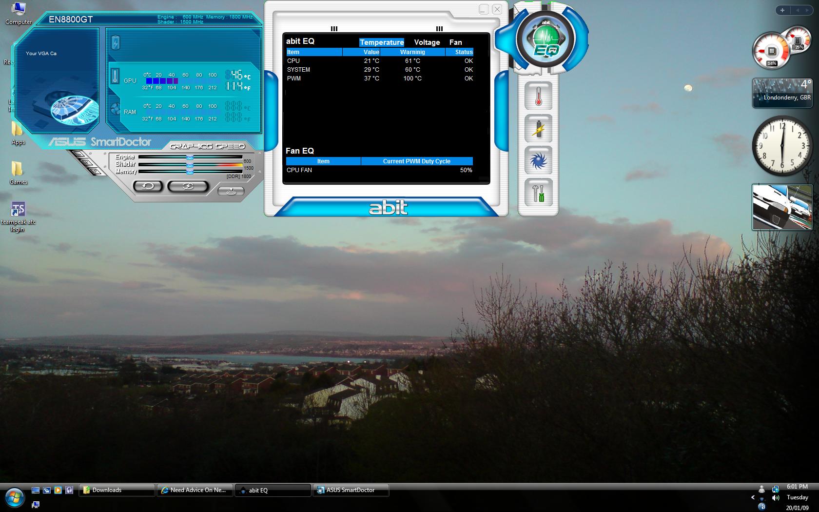Select the CPU temperature row label
This screenshot has width=819, height=512.
pyautogui.click(x=293, y=61)
